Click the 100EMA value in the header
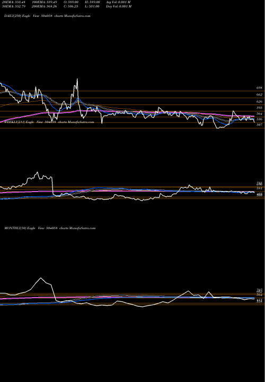 (45, 2)
